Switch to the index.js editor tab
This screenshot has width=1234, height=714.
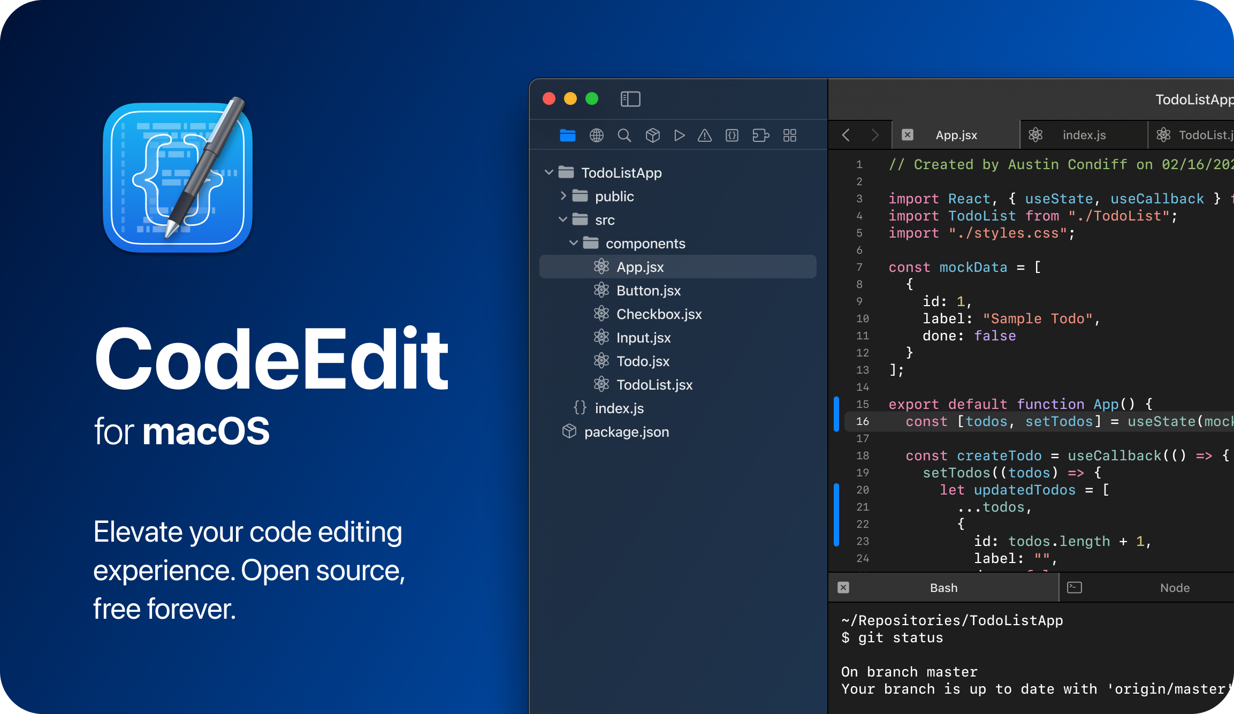(x=1084, y=135)
